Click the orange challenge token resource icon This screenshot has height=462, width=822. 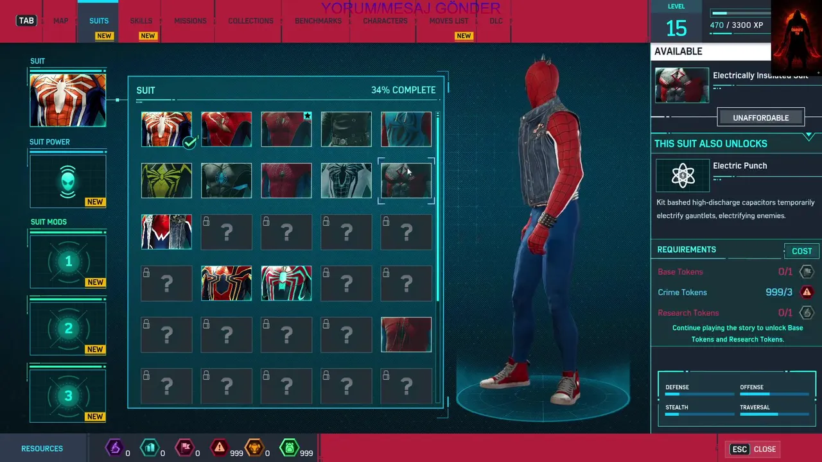(255, 447)
